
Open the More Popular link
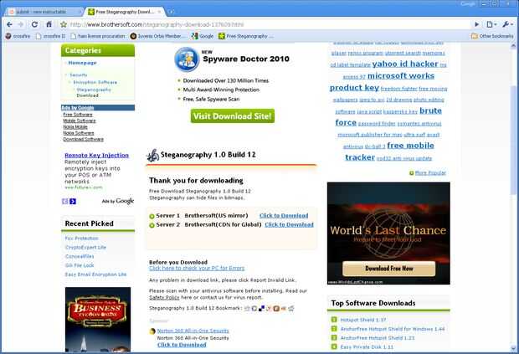(430, 173)
